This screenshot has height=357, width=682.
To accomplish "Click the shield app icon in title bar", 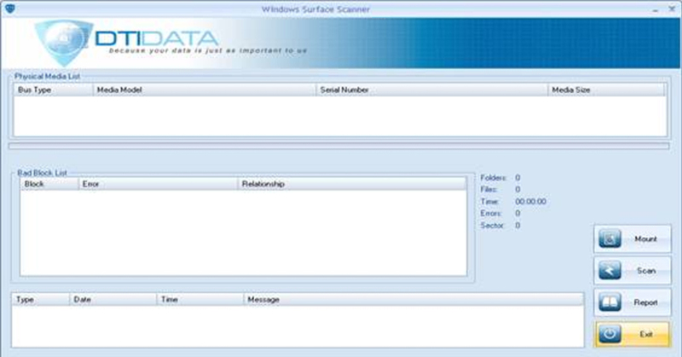I will (7, 8).
